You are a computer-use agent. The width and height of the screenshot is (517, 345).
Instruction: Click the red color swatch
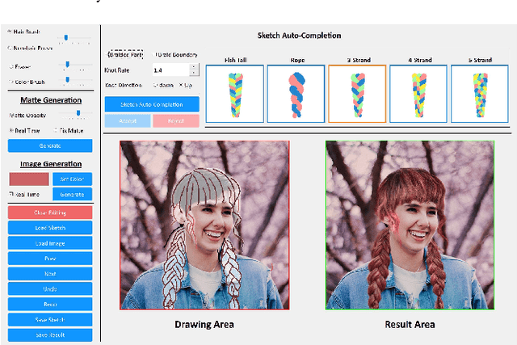point(27,179)
